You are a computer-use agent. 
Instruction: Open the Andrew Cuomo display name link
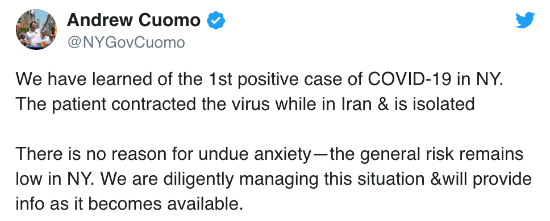pos(134,20)
